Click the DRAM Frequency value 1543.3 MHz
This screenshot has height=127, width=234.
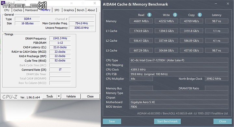[60, 38]
